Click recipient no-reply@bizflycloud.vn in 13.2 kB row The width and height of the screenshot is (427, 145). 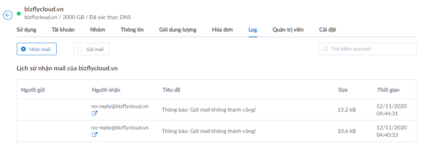pyautogui.click(x=120, y=106)
